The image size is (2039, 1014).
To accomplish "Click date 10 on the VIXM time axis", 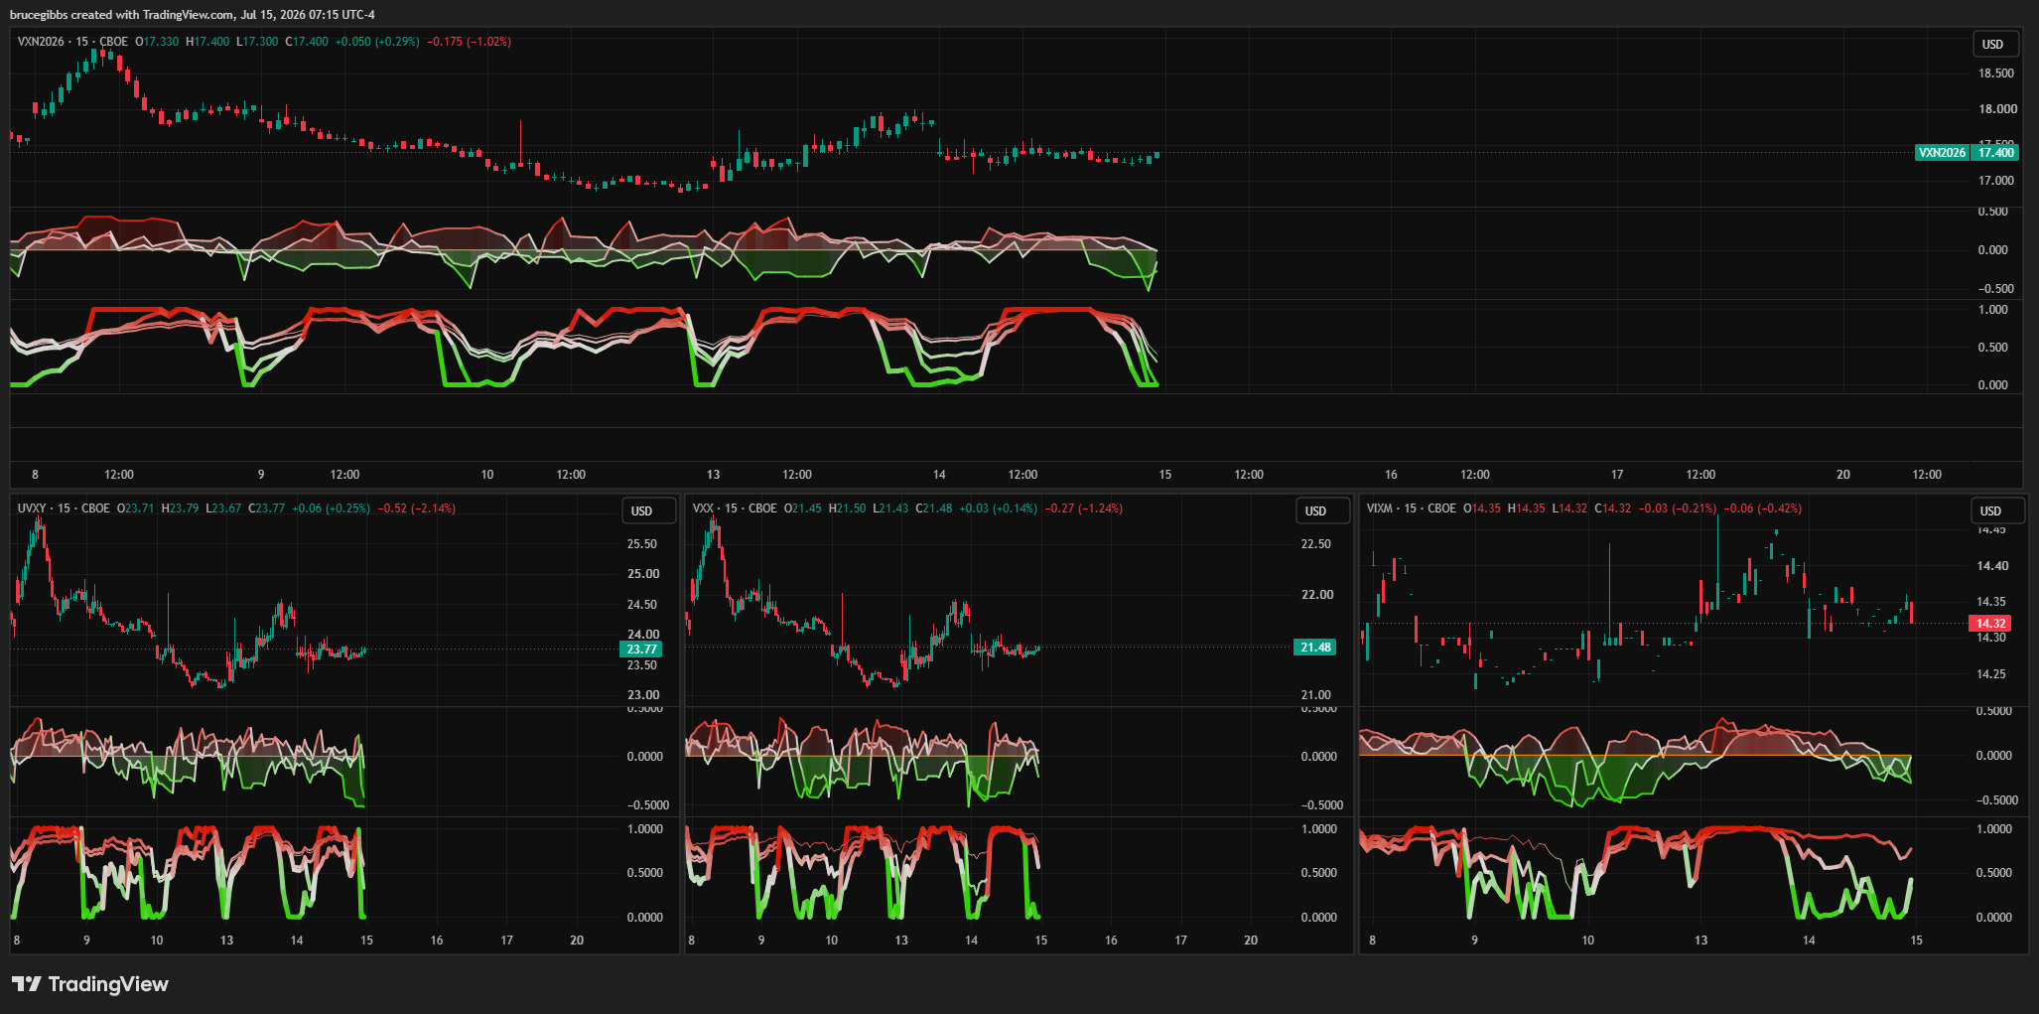I will [1587, 941].
